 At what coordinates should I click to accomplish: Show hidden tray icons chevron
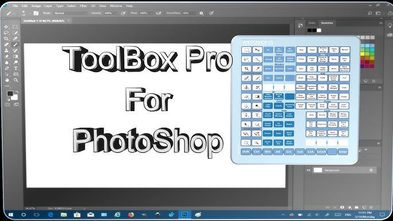point(283,215)
